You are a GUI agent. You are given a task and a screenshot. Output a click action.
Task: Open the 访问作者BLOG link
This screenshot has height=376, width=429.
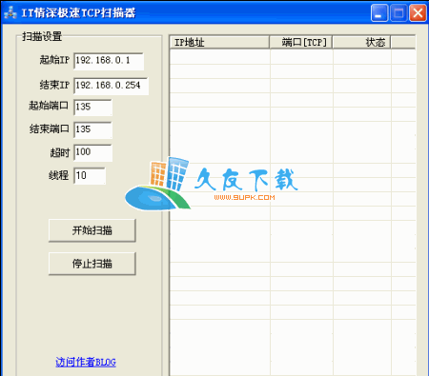86,362
